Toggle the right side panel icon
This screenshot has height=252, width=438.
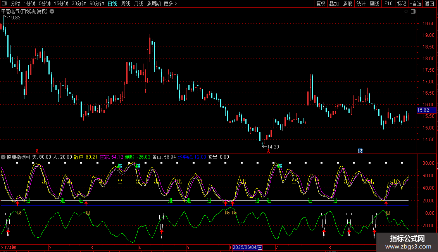(413, 12)
